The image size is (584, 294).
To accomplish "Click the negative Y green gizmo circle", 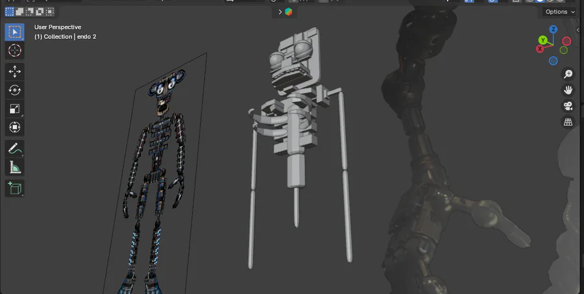I will 563,50.
